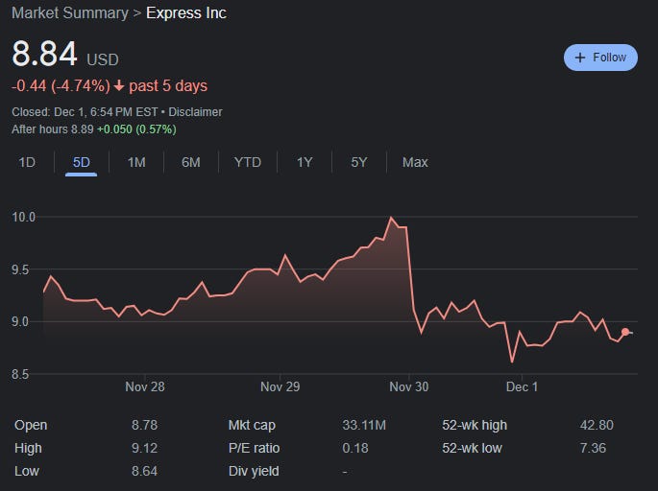Image resolution: width=658 pixels, height=491 pixels.
Task: Click the plus icon in Follow button
Action: [579, 58]
